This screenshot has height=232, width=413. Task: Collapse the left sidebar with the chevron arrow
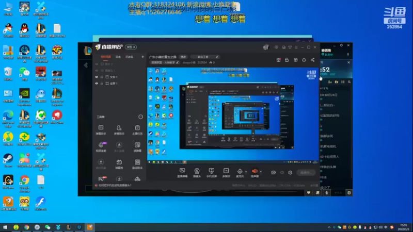(86, 65)
